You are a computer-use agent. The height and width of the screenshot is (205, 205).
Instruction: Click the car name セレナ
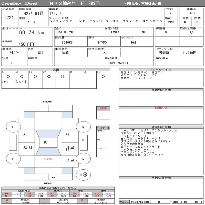point(56,14)
